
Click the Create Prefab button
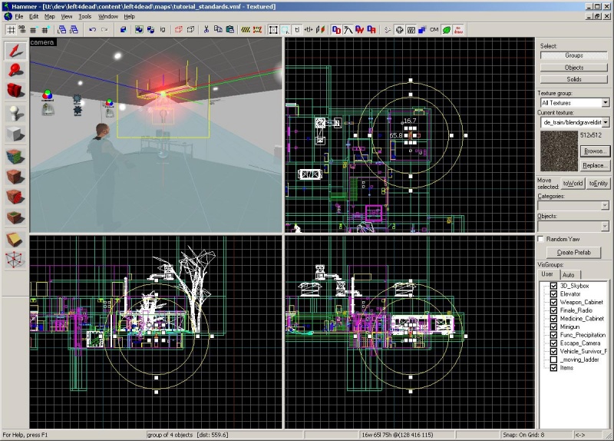(x=573, y=253)
